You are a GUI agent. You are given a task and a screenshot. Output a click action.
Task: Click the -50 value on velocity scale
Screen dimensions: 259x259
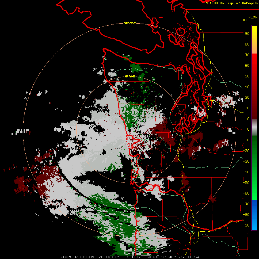(246, 183)
